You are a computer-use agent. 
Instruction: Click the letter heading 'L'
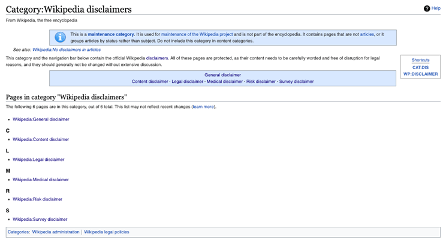pyautogui.click(x=7, y=151)
